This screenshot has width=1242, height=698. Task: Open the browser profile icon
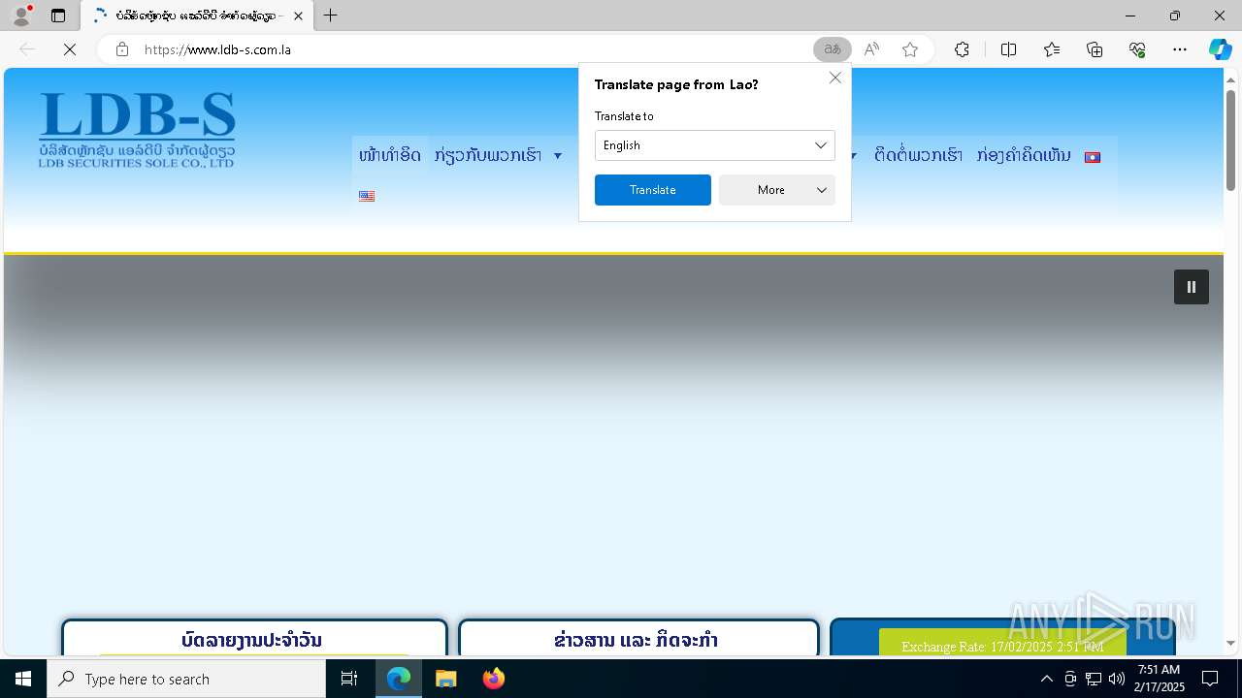pyautogui.click(x=21, y=16)
